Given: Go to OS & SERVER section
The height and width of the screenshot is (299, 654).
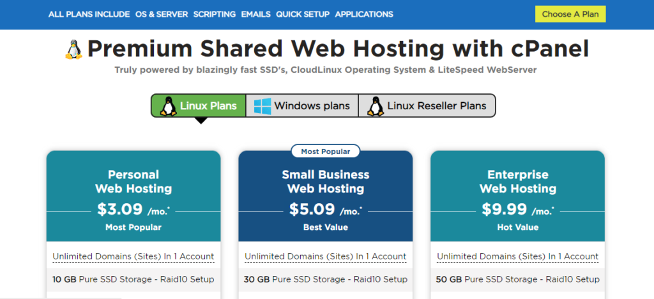Looking at the screenshot, I should [x=162, y=14].
